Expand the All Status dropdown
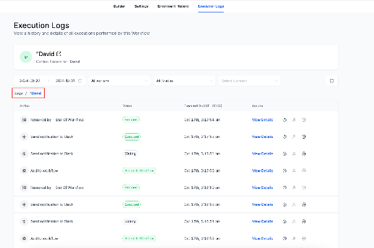Screen dimensions: 374x248 pos(185,81)
